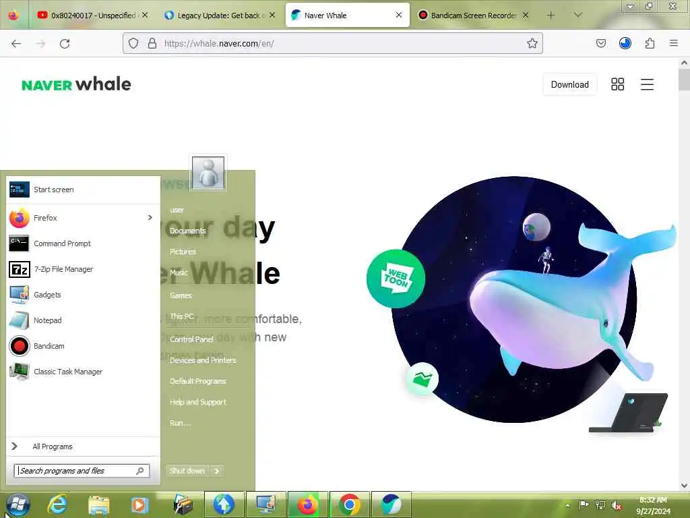This screenshot has height=518, width=690.
Task: Click the page vertical scrollbar thumb
Action: click(x=684, y=80)
